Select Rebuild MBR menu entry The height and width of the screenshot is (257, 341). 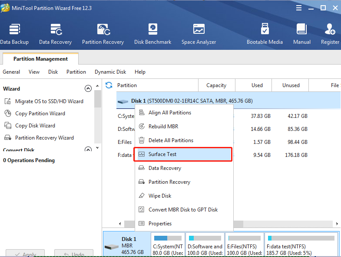pos(184,126)
